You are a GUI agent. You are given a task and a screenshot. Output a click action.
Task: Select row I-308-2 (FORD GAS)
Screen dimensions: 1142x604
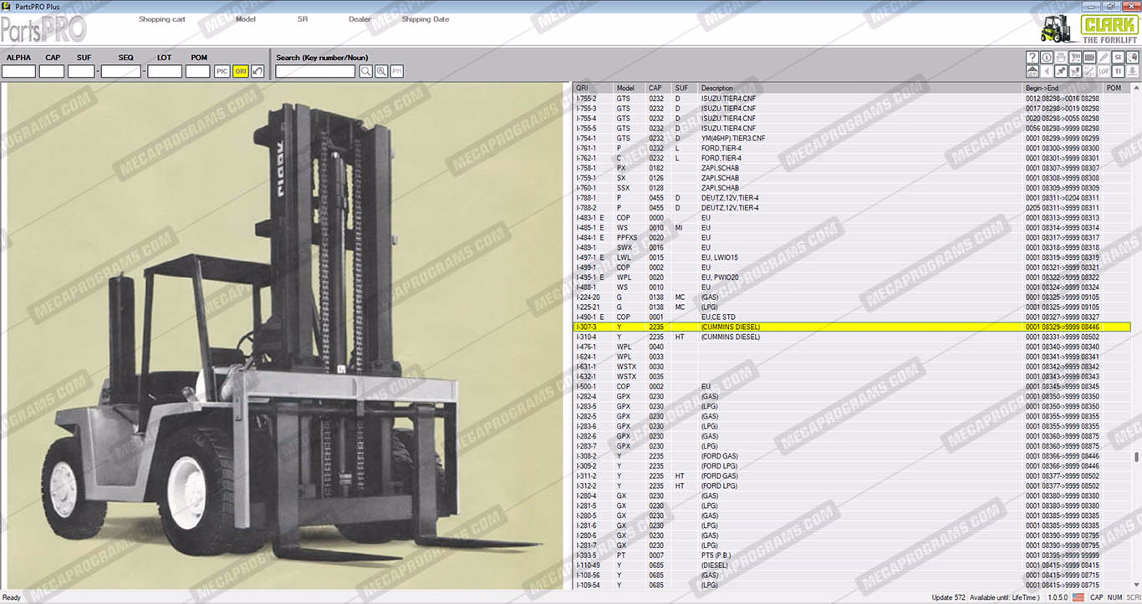(852, 456)
